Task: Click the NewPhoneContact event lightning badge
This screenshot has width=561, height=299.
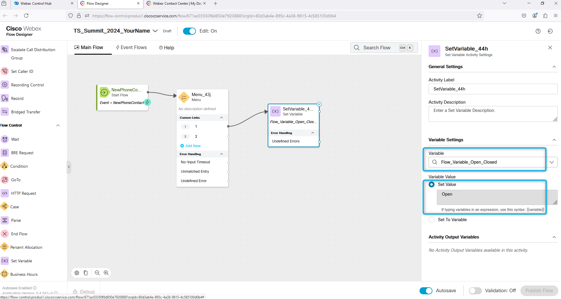Action: tap(147, 102)
